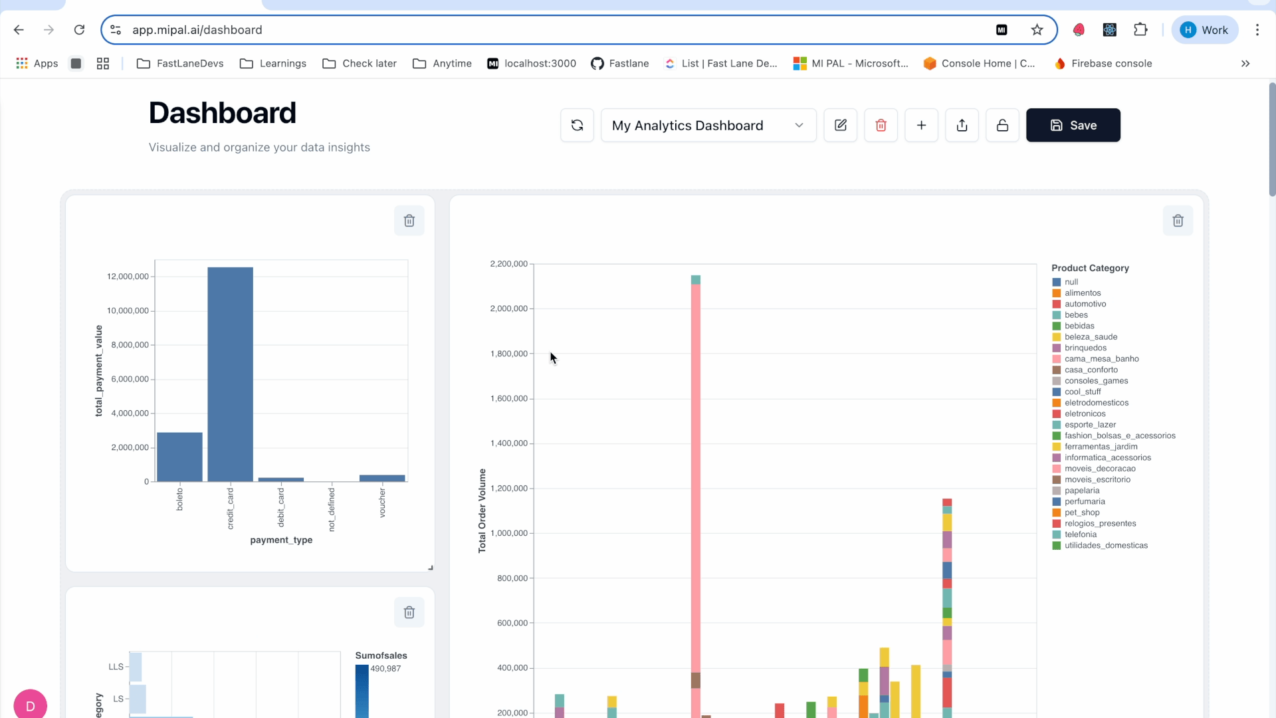The width and height of the screenshot is (1276, 718).
Task: Hide the 'bebidas' category from the legend
Action: click(x=1079, y=326)
